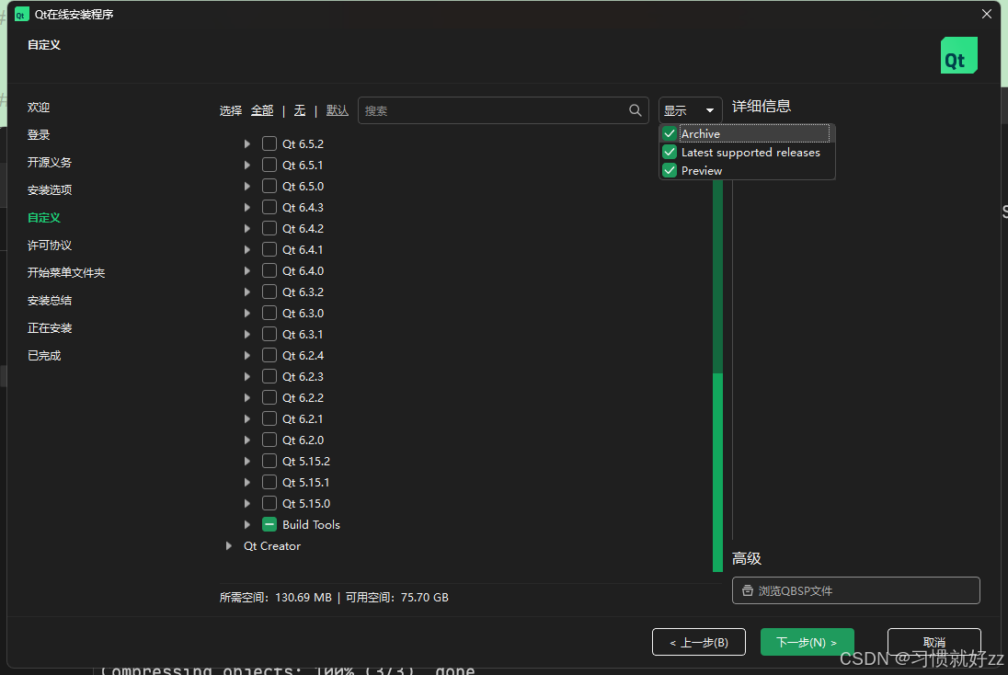Expand the Qt 6.4.0 tree node
This screenshot has width=1008, height=675.
point(246,270)
